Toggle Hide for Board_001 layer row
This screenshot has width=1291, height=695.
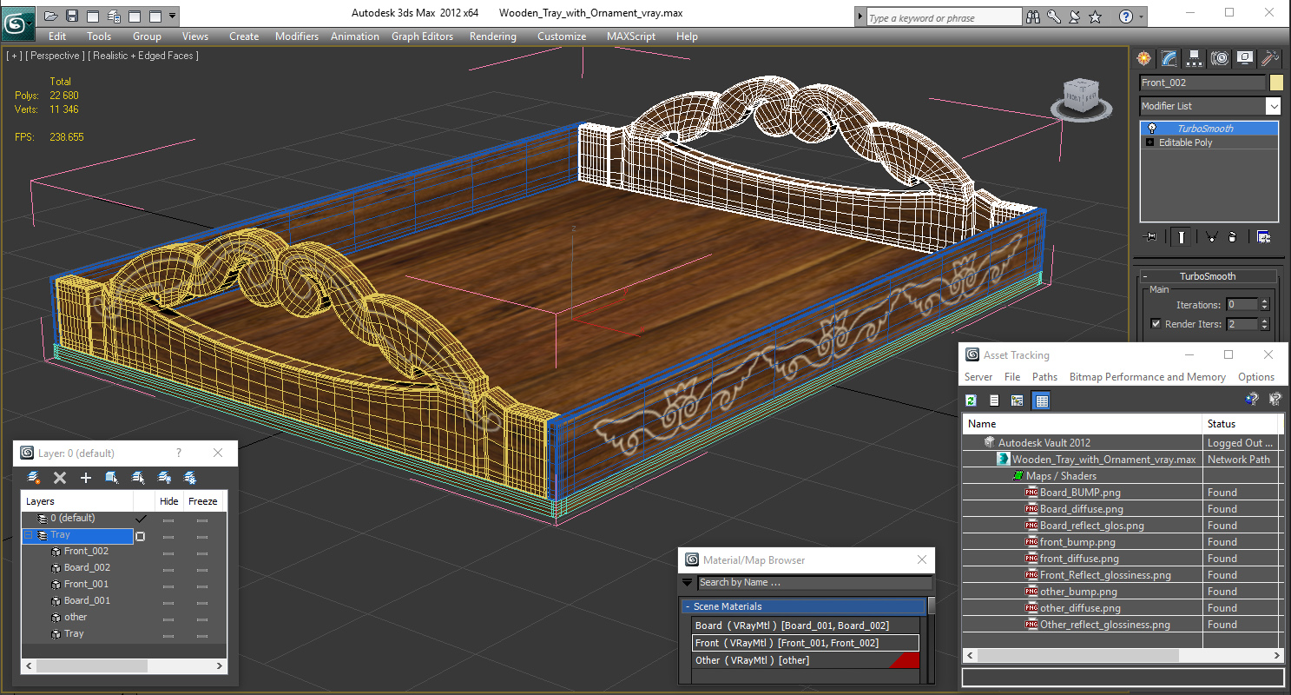168,601
